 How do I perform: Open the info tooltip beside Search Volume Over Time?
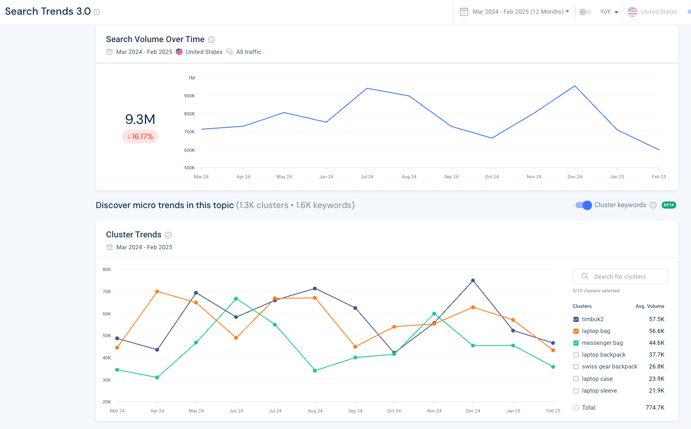coord(211,40)
